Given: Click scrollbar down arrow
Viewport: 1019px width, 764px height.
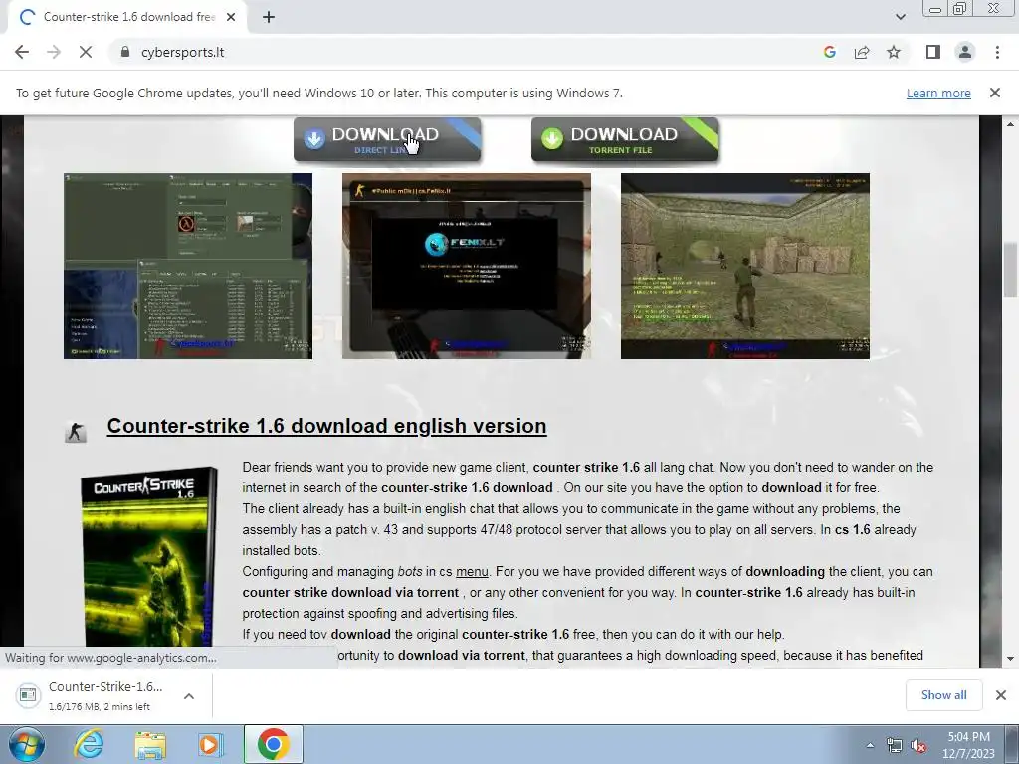Looking at the screenshot, I should (1011, 659).
